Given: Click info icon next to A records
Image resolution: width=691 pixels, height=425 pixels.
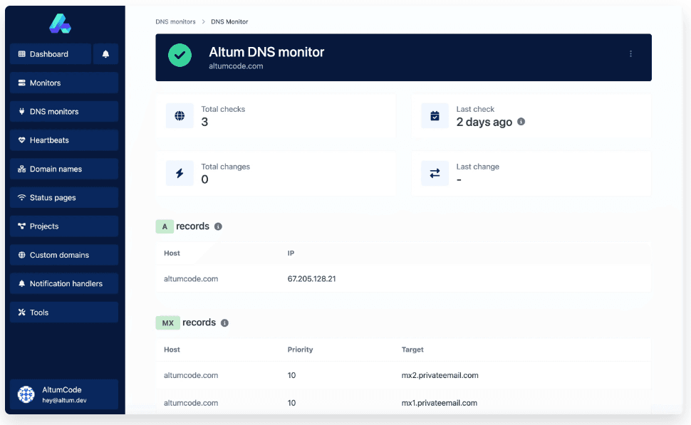Looking at the screenshot, I should click(218, 226).
